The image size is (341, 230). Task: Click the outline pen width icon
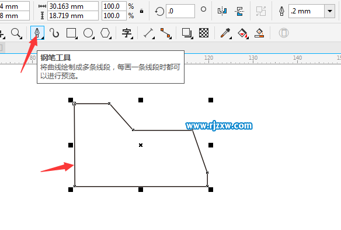tap(281, 11)
